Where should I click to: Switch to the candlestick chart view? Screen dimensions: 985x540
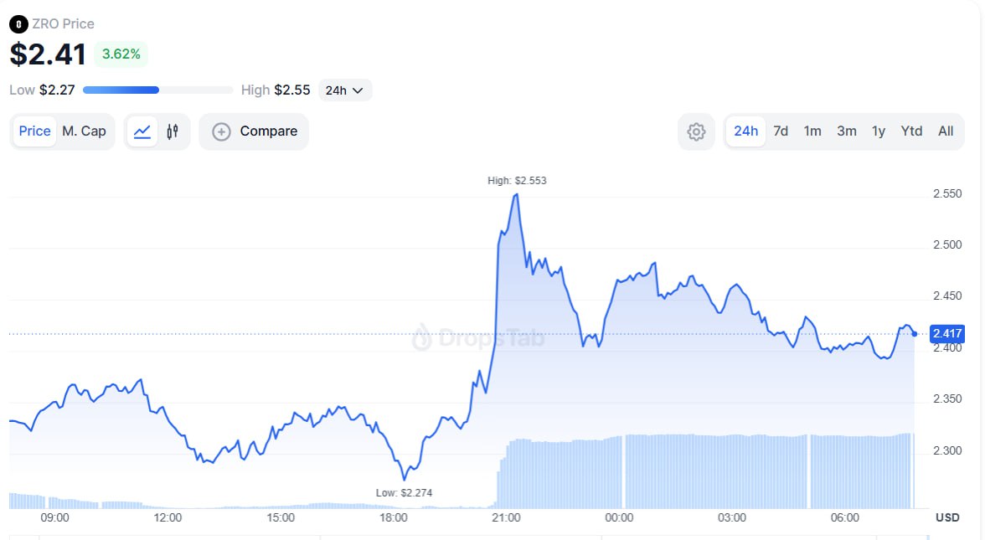pos(173,131)
